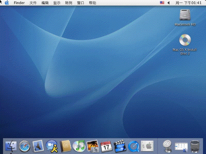206x154 pixels.
Task: Open the Apple menu
Action: tap(7, 3)
